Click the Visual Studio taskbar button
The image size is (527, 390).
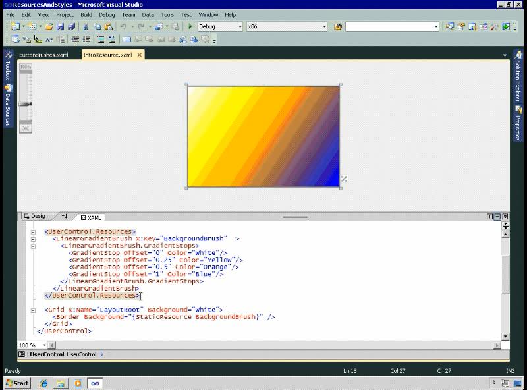[x=95, y=383]
